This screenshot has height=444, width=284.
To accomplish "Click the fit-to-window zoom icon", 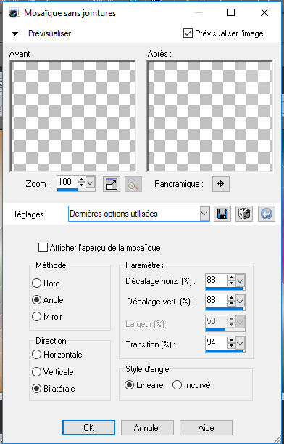I will (x=112, y=184).
